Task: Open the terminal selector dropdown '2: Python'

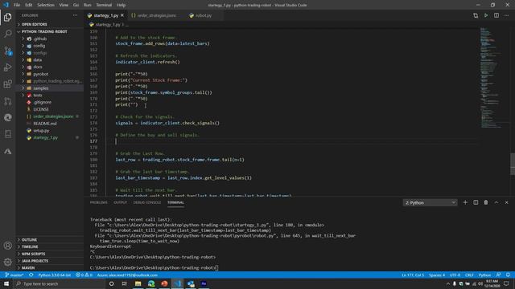Action: (430, 202)
